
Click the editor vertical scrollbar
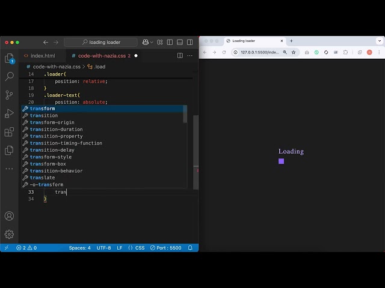196,152
